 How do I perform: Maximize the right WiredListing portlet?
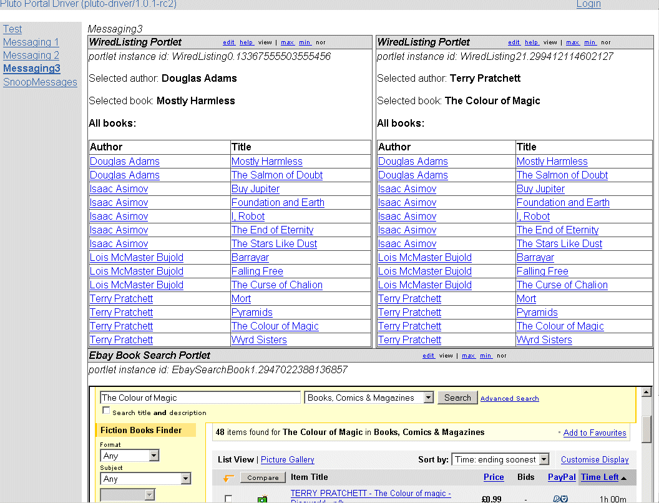point(573,42)
